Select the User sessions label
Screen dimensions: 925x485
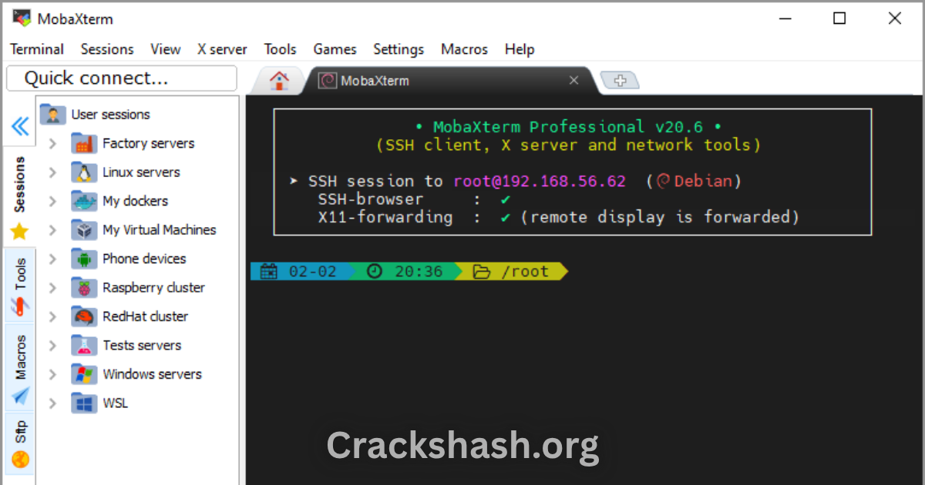tap(110, 115)
